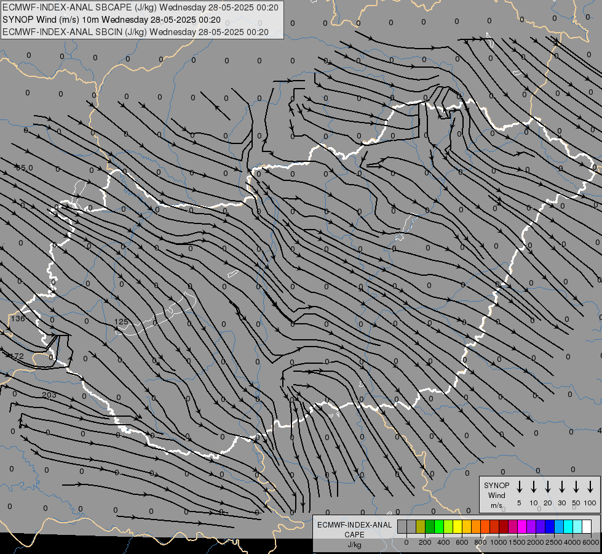Select the yellow CAPE colorbar swatch
602x554 pixels.
[x=457, y=527]
